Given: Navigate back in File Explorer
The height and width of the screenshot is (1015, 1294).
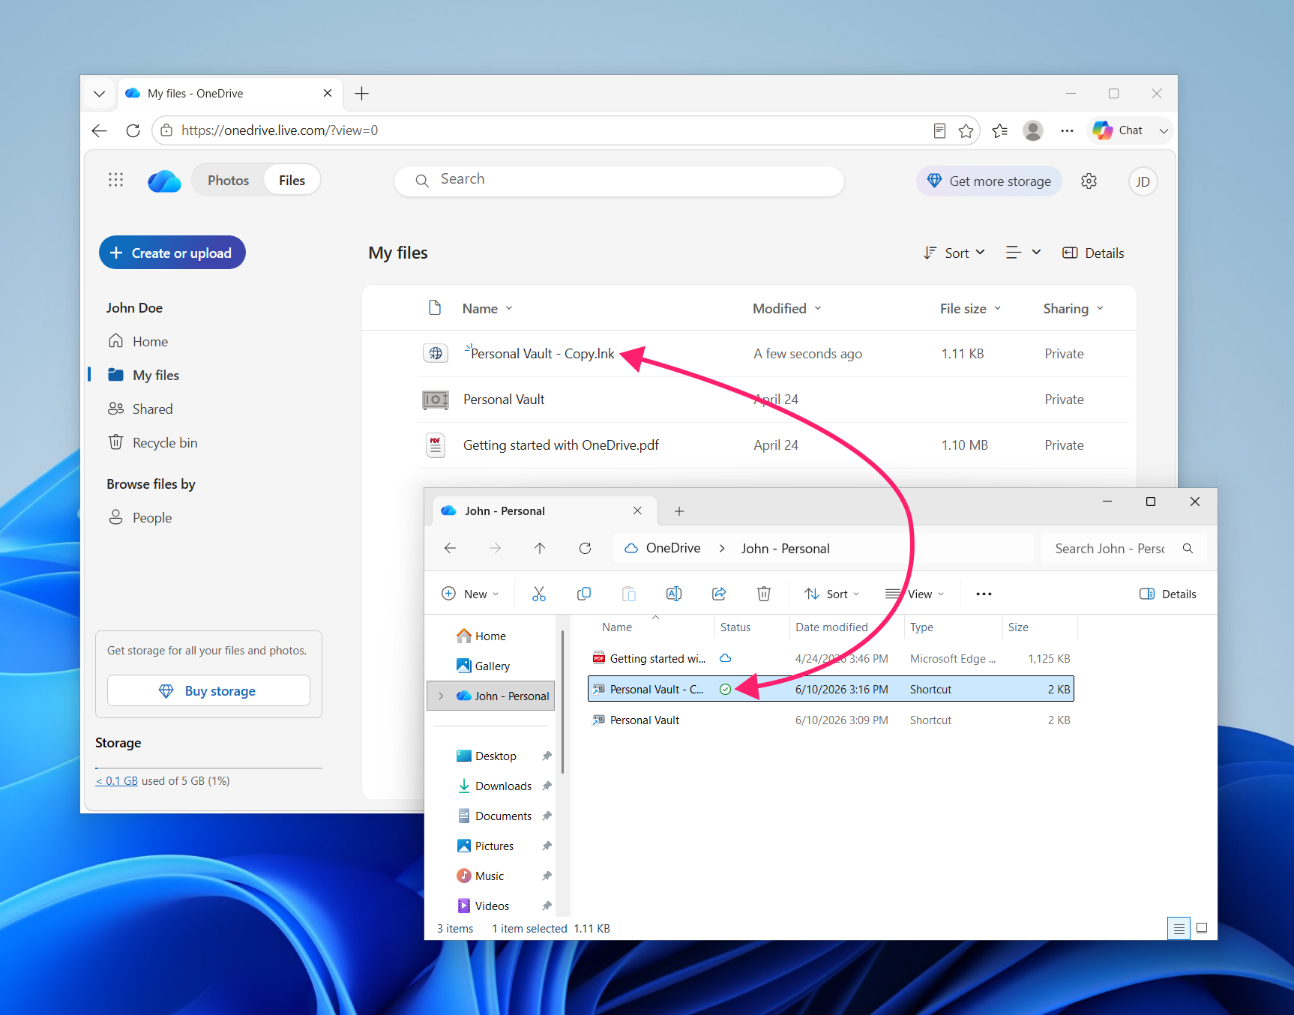Looking at the screenshot, I should (x=450, y=548).
